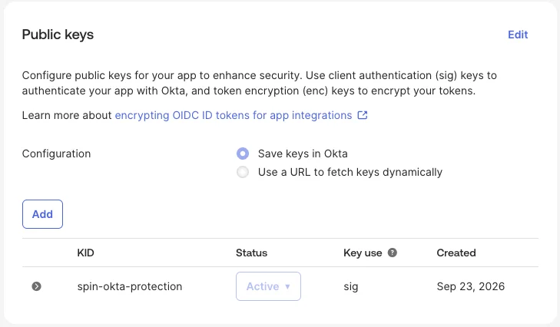The width and height of the screenshot is (560, 327).
Task: Click the Key use column header
Action: click(x=363, y=253)
